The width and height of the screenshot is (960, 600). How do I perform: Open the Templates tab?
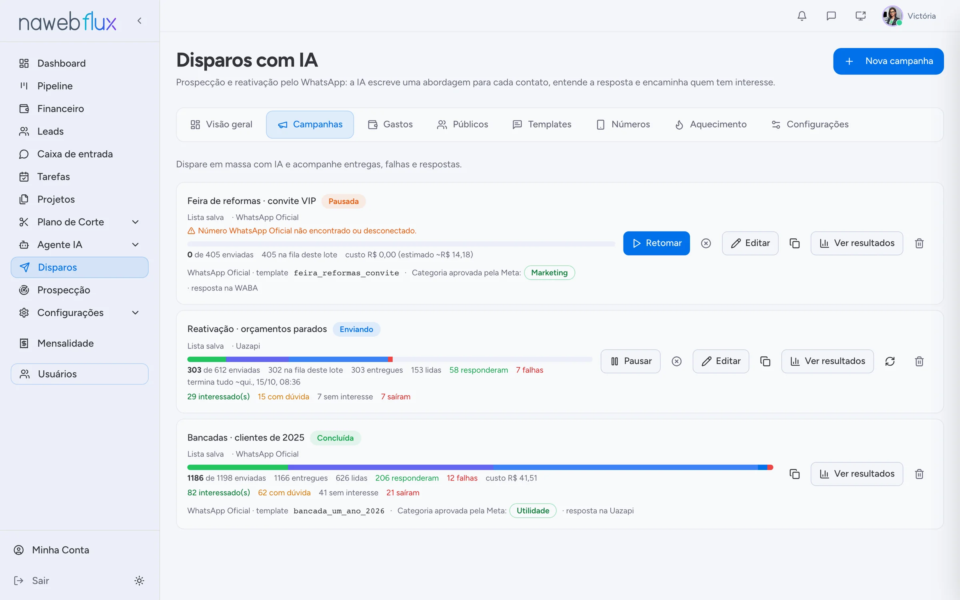coord(542,124)
